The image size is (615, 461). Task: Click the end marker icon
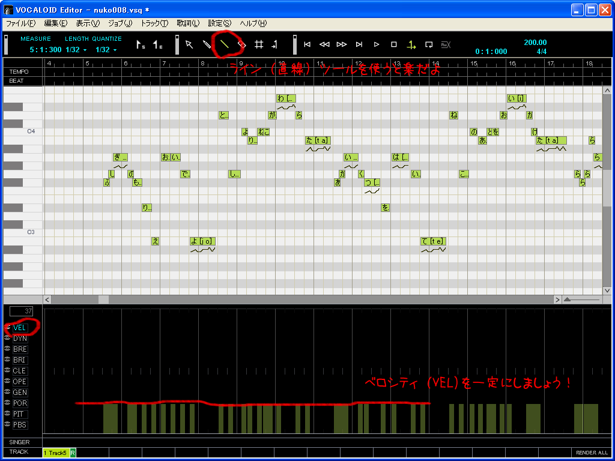[157, 44]
